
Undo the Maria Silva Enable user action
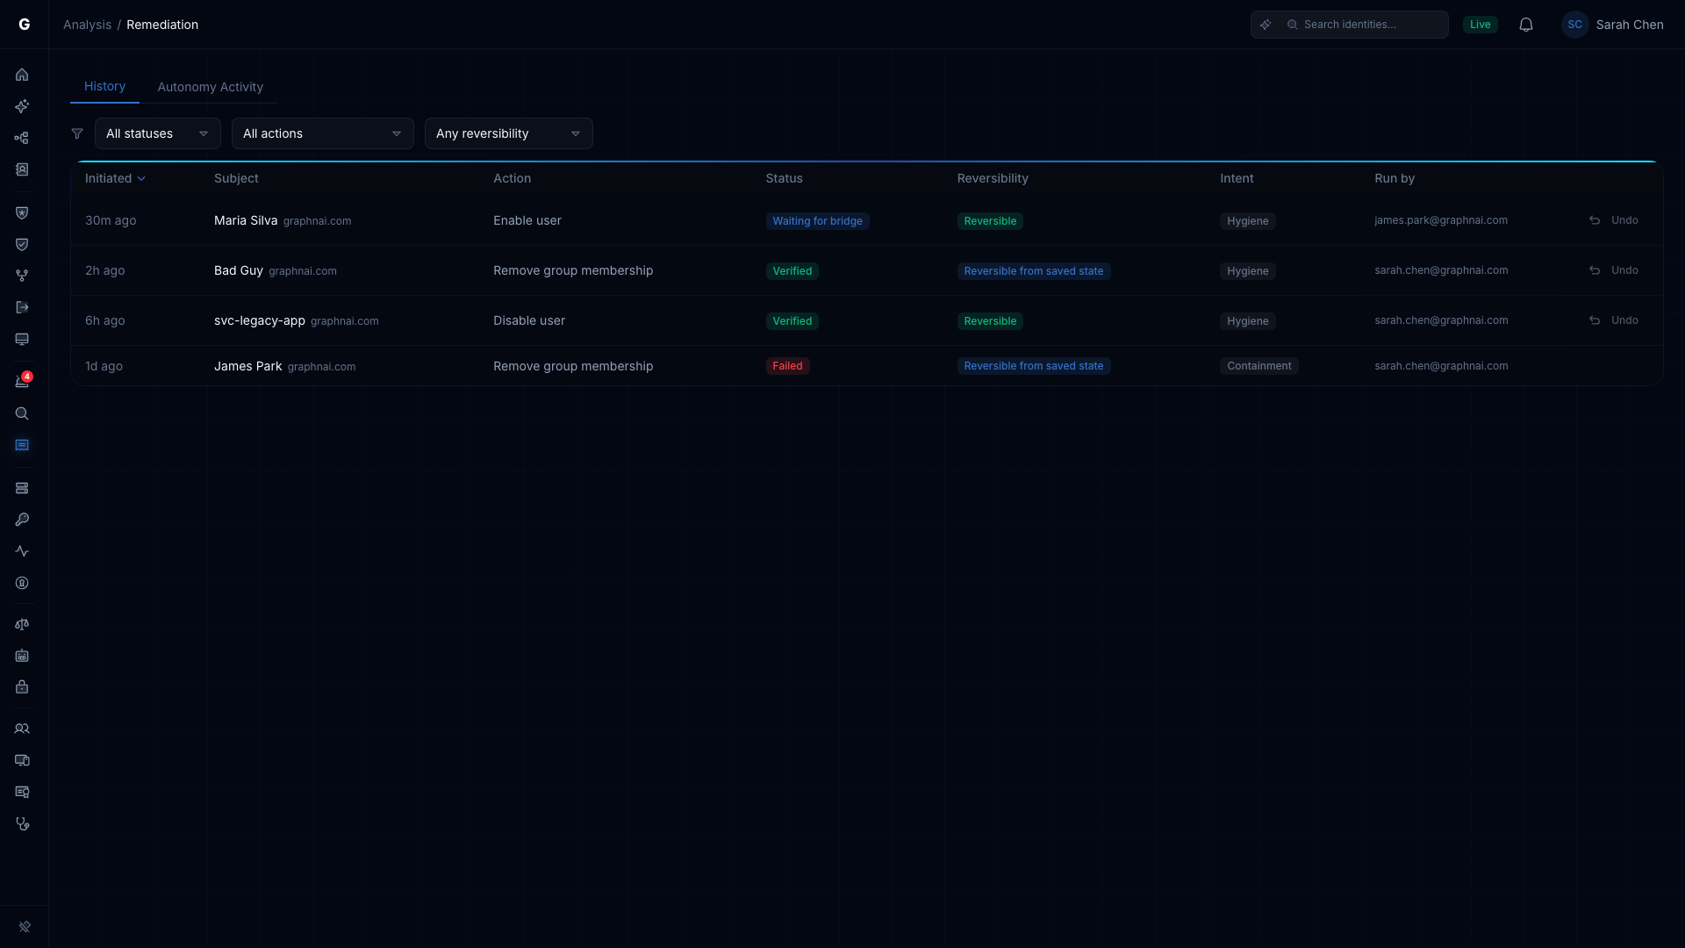[1614, 220]
